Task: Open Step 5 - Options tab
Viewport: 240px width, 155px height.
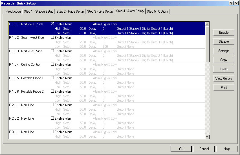Action: [158, 12]
